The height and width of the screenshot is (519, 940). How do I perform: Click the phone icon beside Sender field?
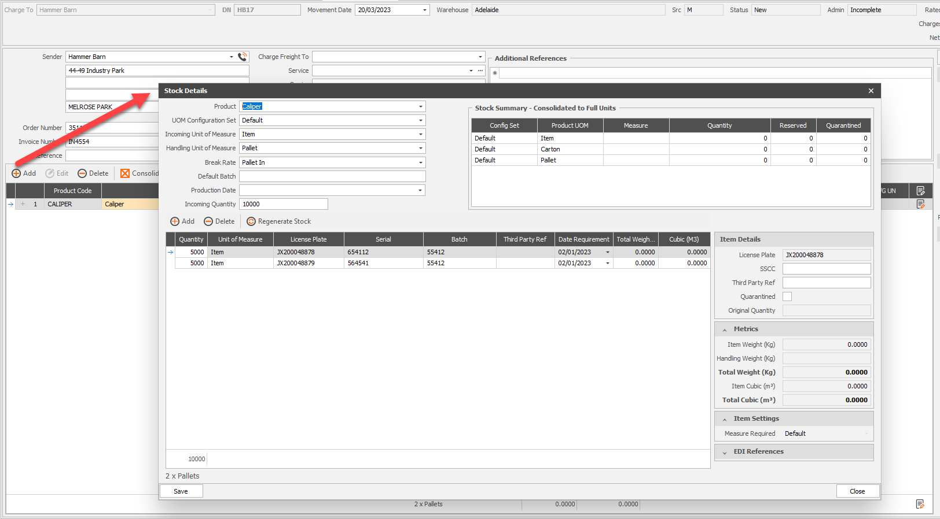pos(243,57)
